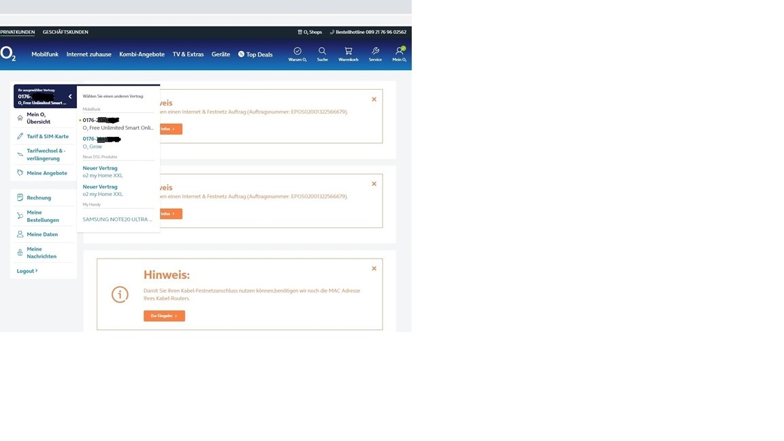
Task: Click arrows icon beside Tarifwechsel & -verlängerung
Action: point(20,154)
